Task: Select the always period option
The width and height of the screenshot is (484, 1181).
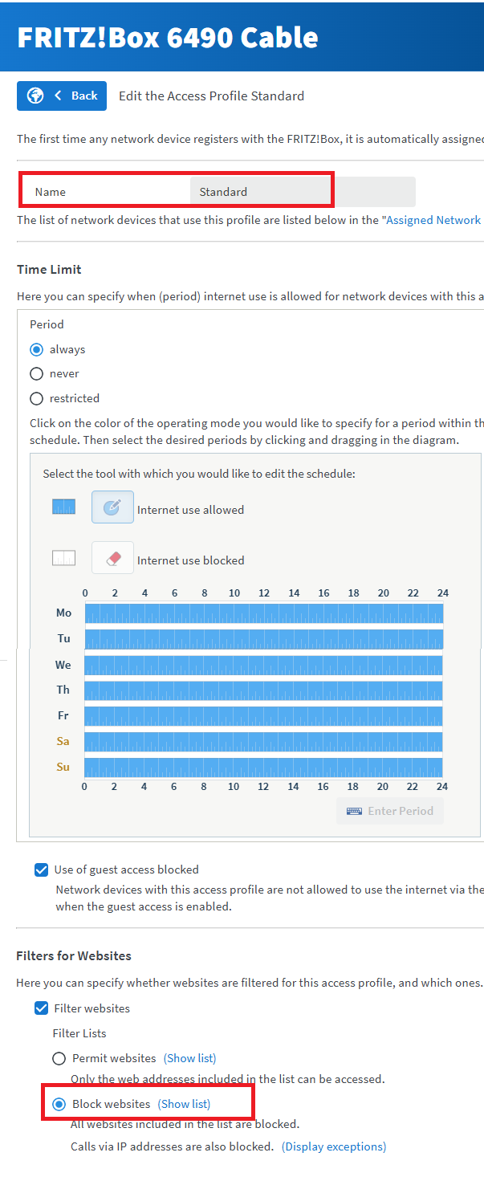Action: tap(36, 349)
